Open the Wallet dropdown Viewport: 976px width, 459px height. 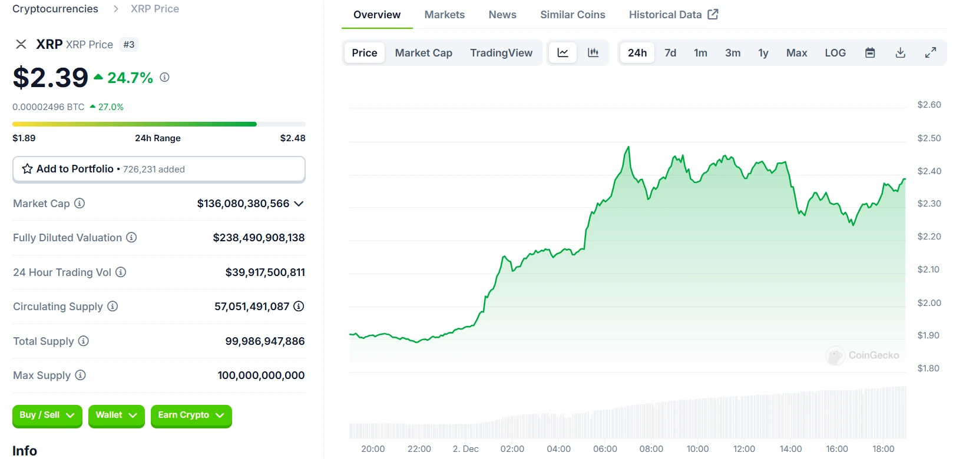click(x=117, y=415)
